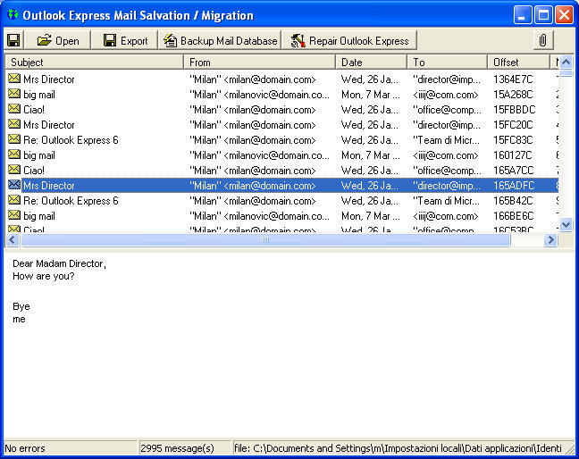Click Repair Outlook Express button
The image size is (579, 459).
[x=349, y=40]
